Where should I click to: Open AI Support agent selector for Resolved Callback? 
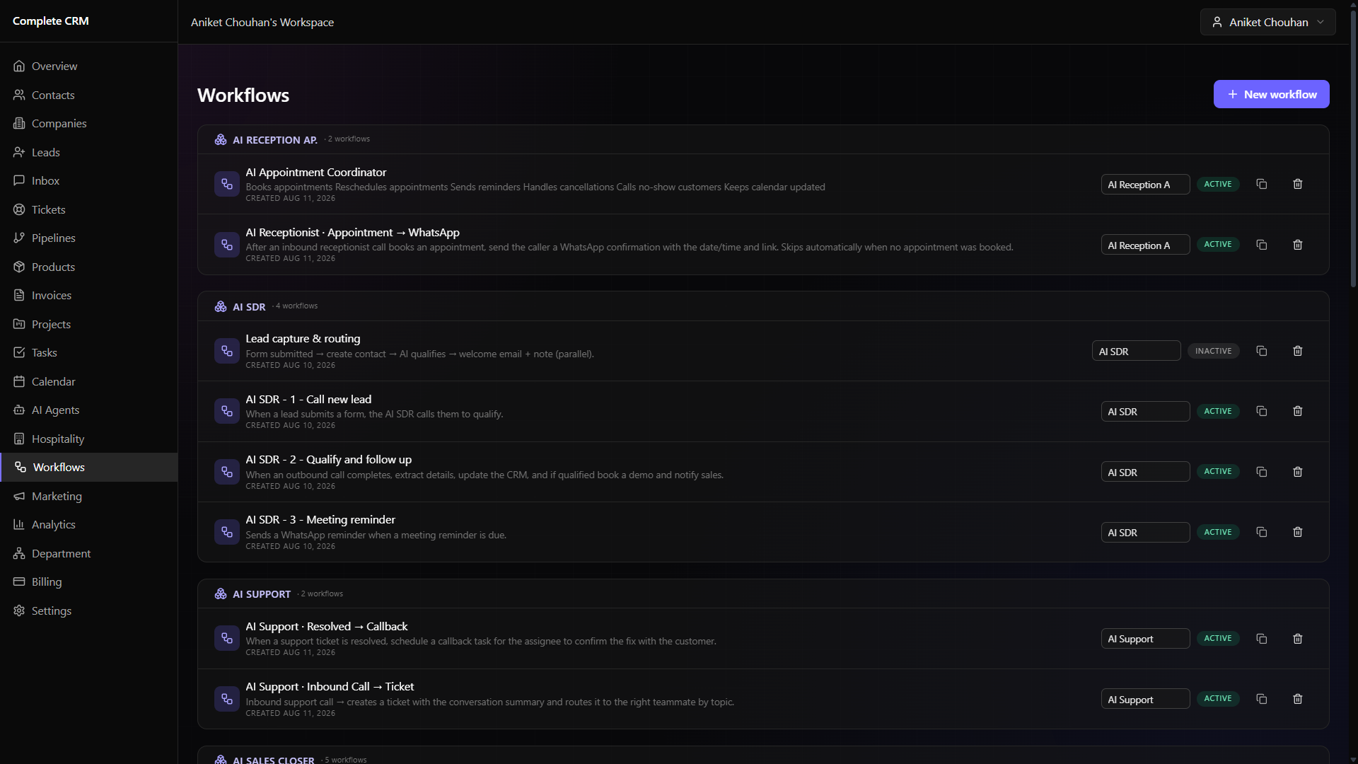[x=1145, y=639]
